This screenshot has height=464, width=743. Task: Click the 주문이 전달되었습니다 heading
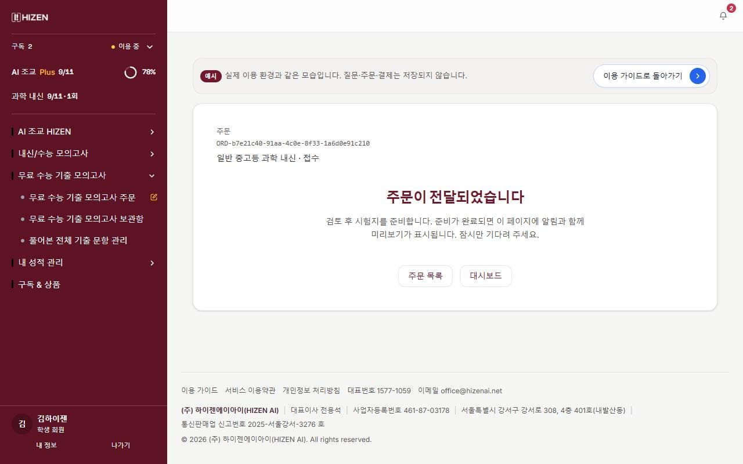pyautogui.click(x=455, y=197)
